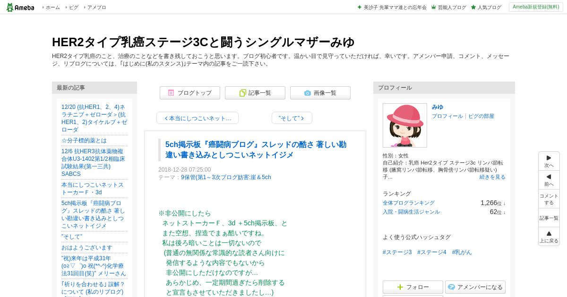Open sidebar article 5ch掲示板『癌闘病ブログ』
This screenshot has width=567, height=297.
tap(94, 214)
